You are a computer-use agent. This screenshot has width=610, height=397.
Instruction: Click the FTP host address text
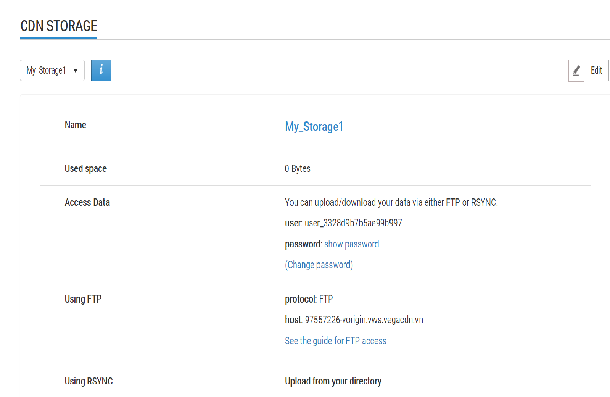364,320
